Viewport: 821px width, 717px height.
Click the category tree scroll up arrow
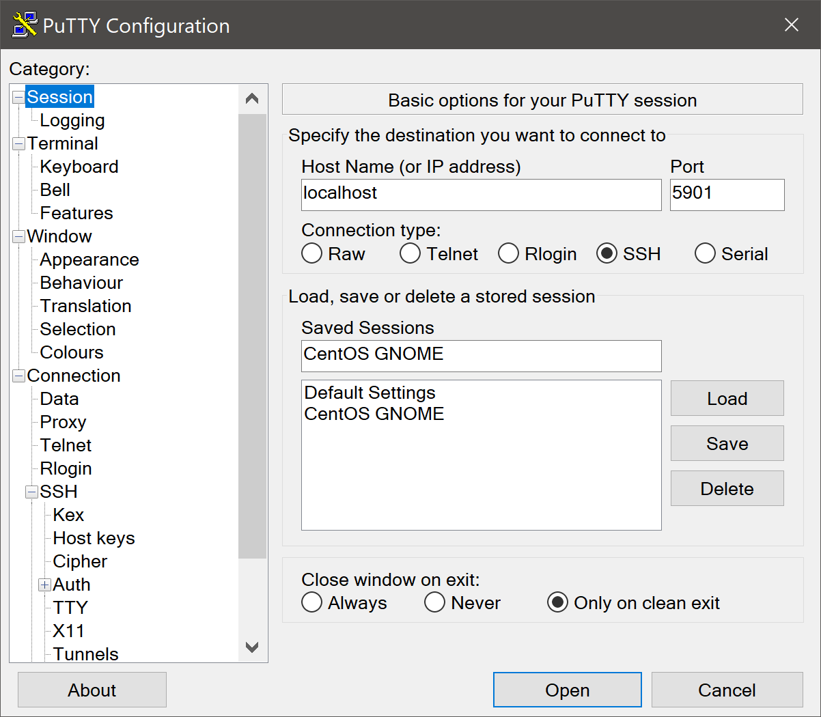252,99
